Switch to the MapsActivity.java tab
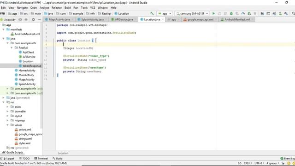The height and width of the screenshot is (166, 295). pyautogui.click(x=59, y=19)
